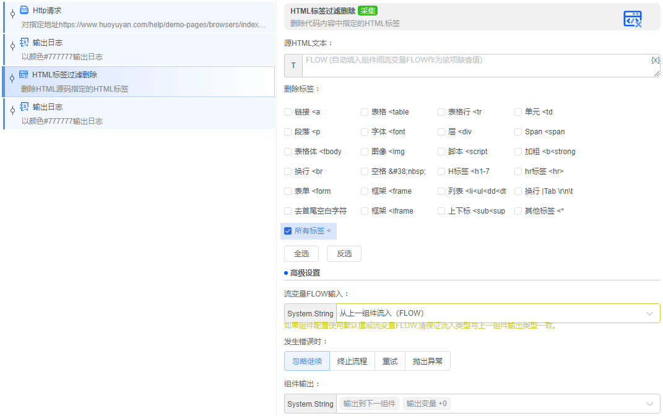
Task: Click the green 采集 badge next to title
Action: pos(367,11)
